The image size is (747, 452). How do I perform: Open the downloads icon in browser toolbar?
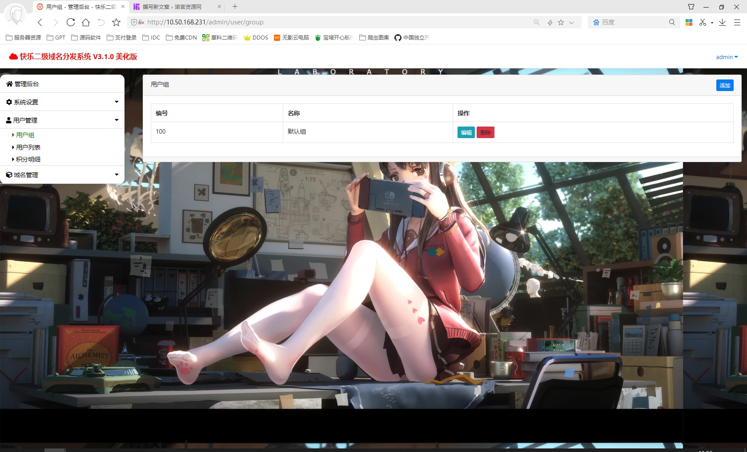tap(722, 22)
